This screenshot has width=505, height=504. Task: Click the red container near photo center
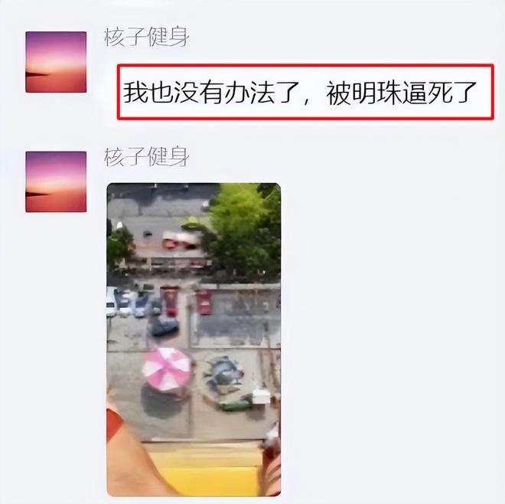pos(204,303)
